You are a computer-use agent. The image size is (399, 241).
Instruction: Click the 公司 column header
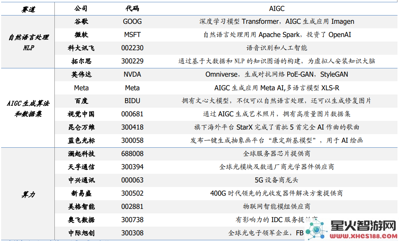(x=81, y=8)
